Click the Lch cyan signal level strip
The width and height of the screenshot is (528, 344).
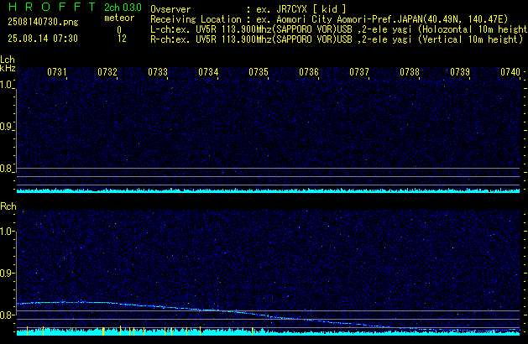click(x=268, y=190)
